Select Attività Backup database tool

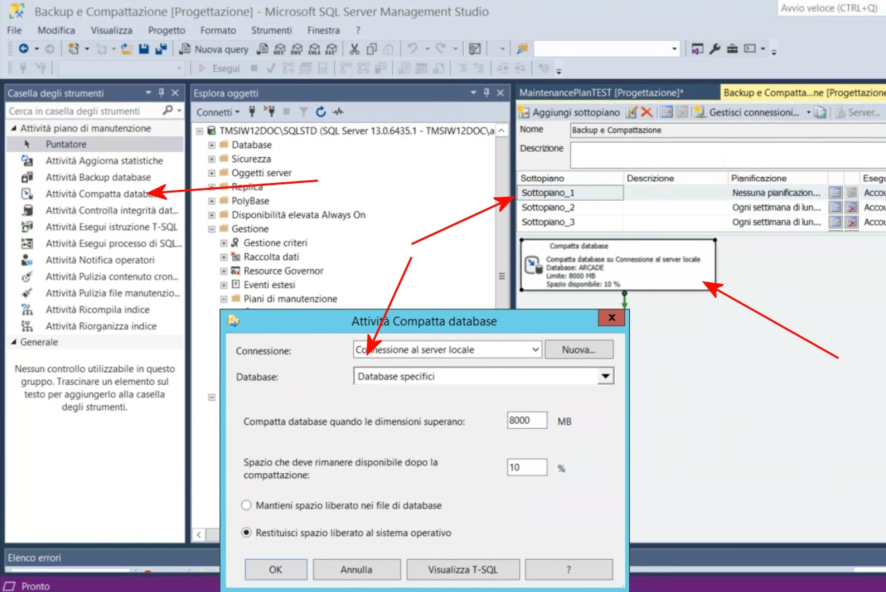pos(98,178)
